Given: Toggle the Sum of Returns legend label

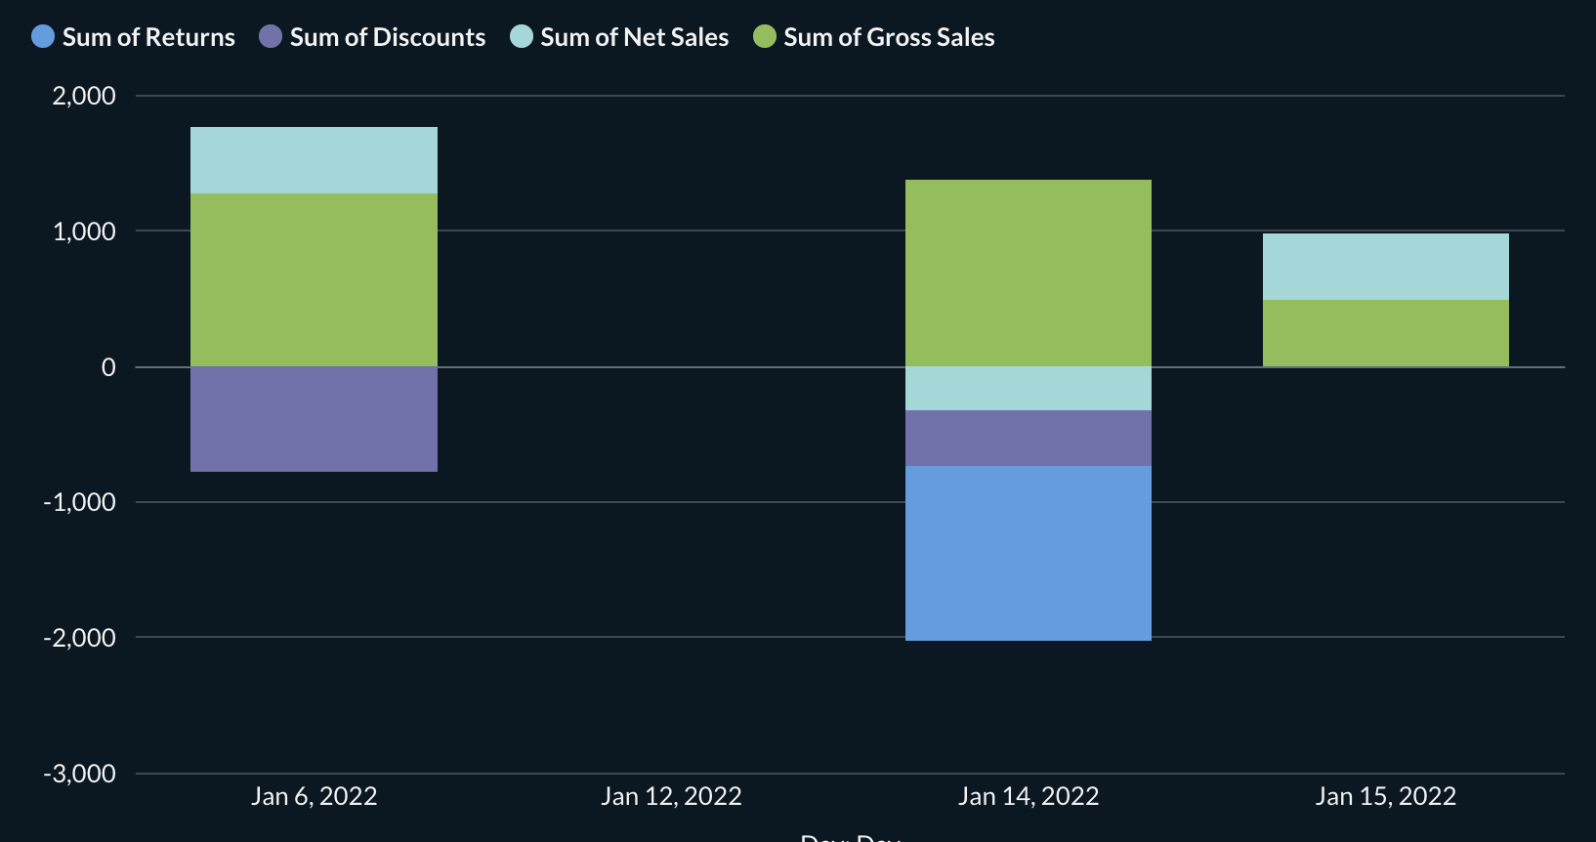Looking at the screenshot, I should 148,37.
